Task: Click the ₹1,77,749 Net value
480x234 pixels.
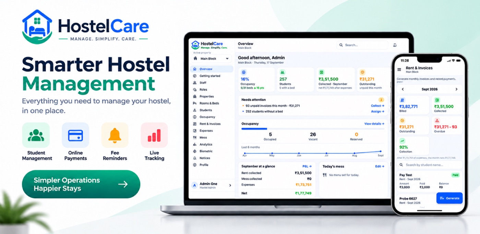Action: click(303, 193)
